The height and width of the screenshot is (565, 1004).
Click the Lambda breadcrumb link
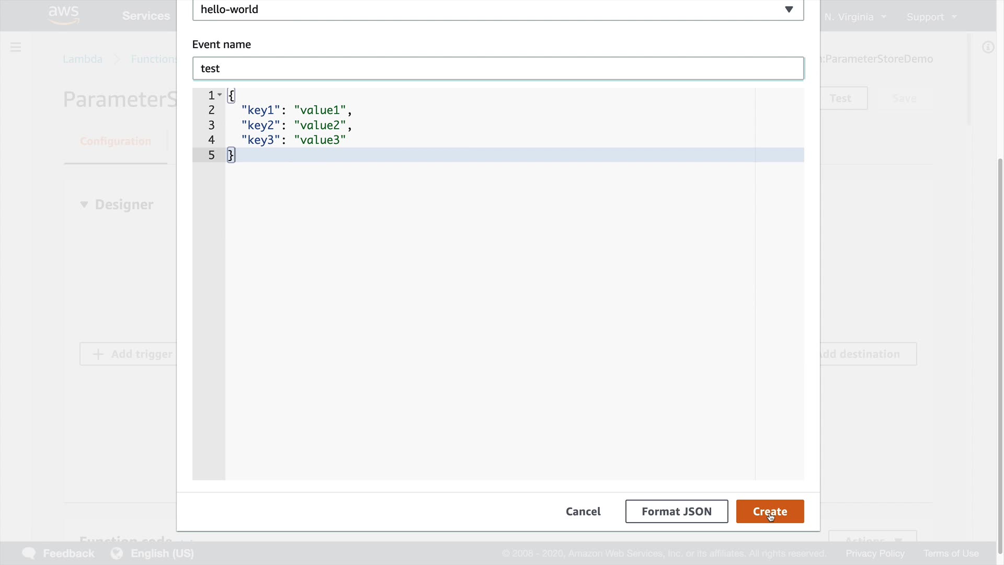pos(83,59)
